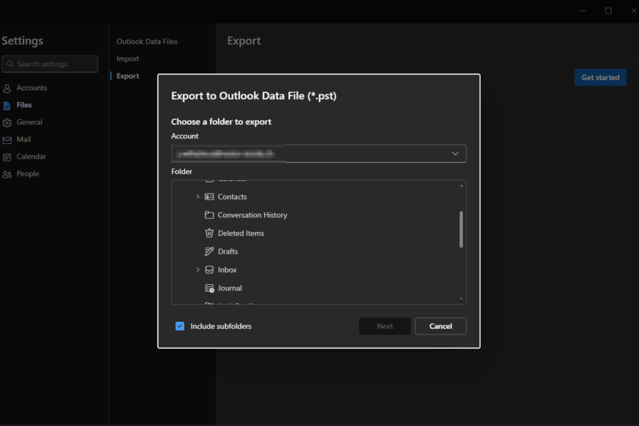Select the Conversation History folder

[252, 215]
